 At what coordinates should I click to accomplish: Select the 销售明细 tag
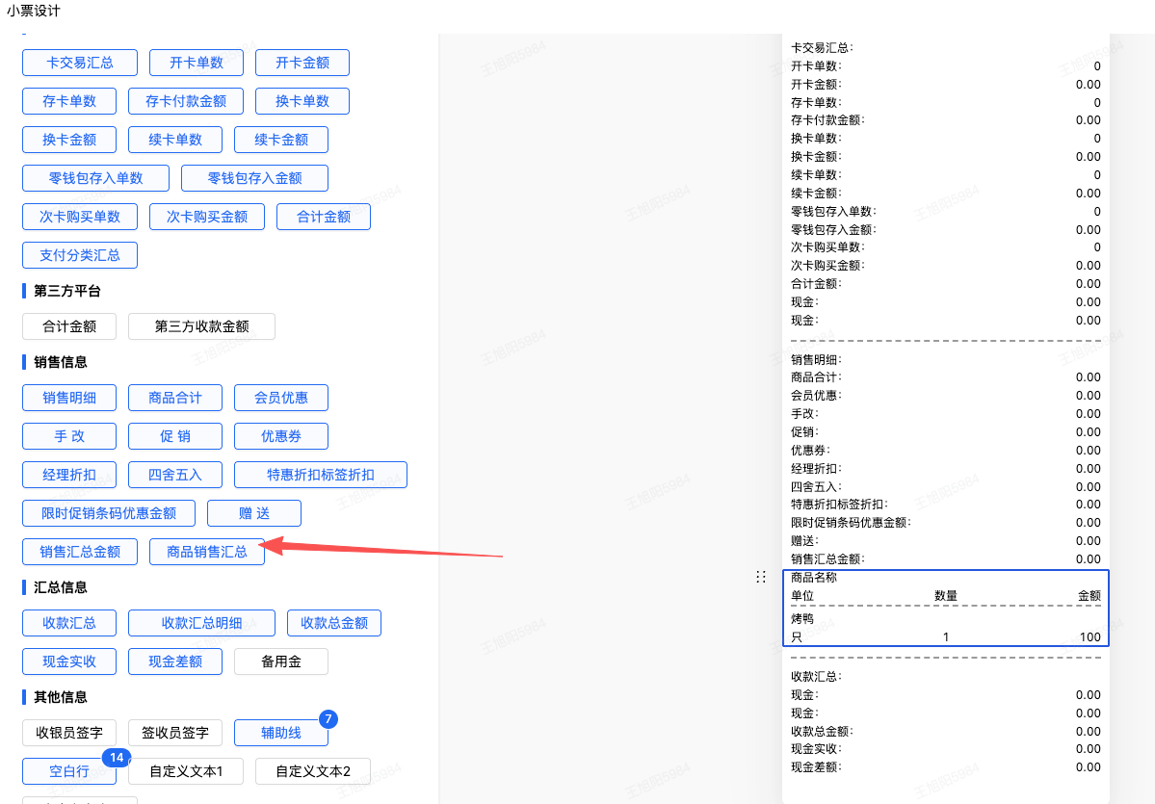69,398
